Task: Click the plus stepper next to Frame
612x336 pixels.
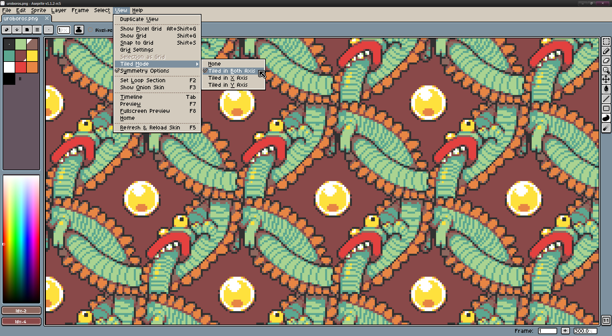Action: tap(566, 331)
